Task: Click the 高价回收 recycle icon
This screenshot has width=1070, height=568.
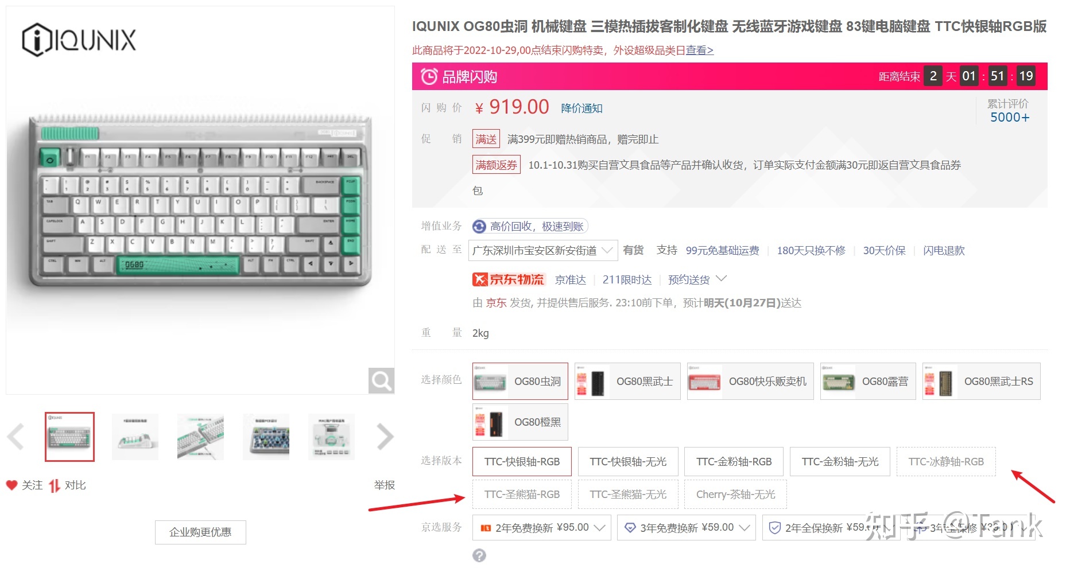Action: pos(479,227)
